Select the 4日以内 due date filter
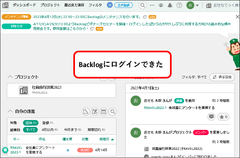The height and width of the screenshot is (158, 240). [x=50, y=130]
